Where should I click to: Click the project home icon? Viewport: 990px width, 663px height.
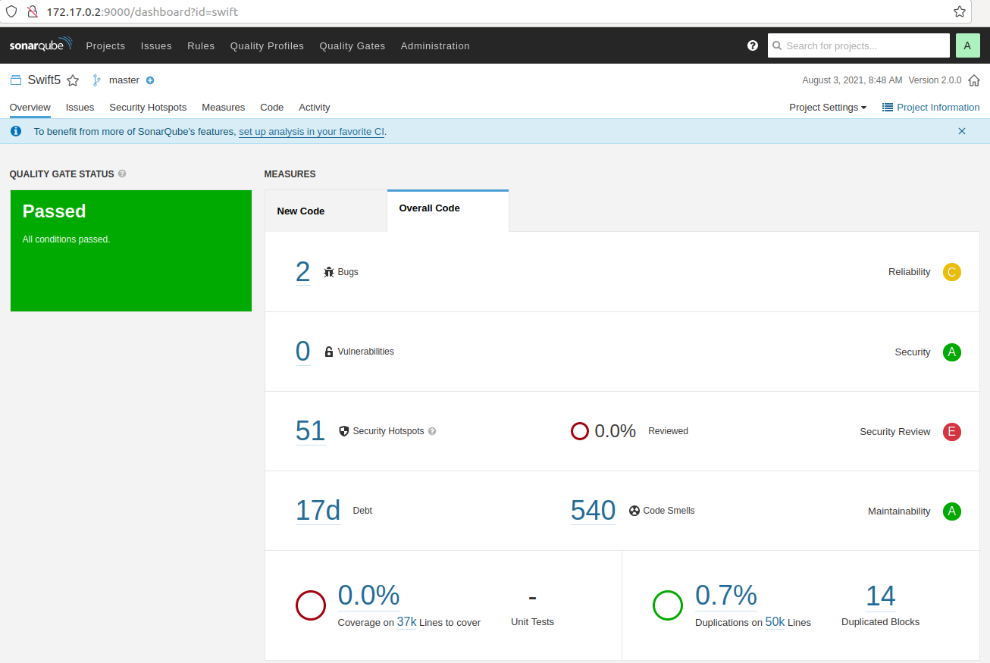(974, 80)
